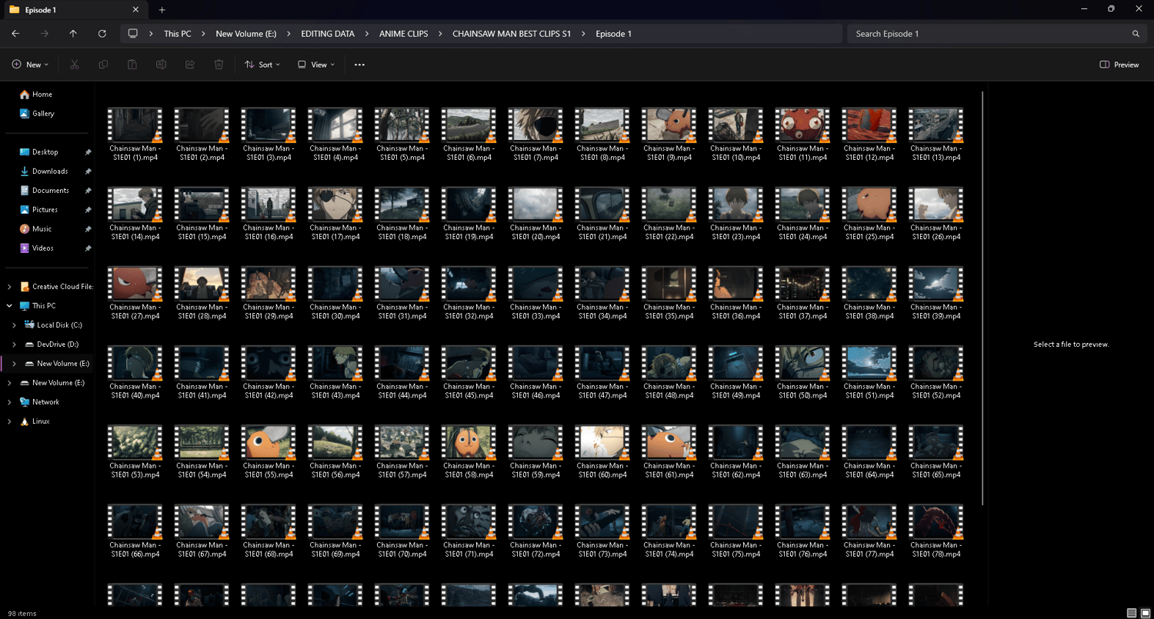Viewport: 1154px width, 619px height.
Task: Open the See more ellipsis menu
Action: click(x=359, y=65)
